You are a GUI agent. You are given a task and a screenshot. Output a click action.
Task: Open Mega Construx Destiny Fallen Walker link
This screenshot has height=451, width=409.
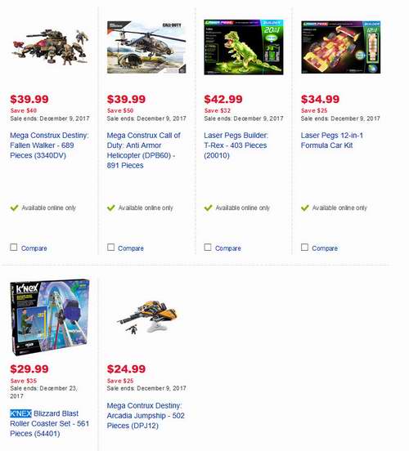coord(49,145)
